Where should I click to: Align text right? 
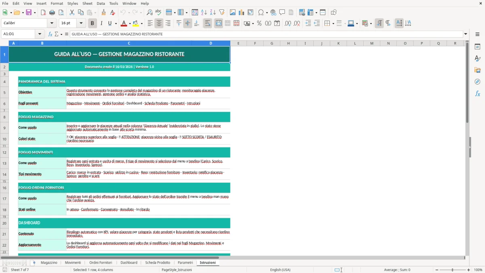(x=168, y=23)
